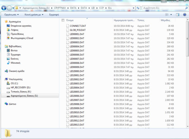This screenshot has height=139, width=189.
Task: Select file name LID20013.DAT
Action: pos(77,125)
